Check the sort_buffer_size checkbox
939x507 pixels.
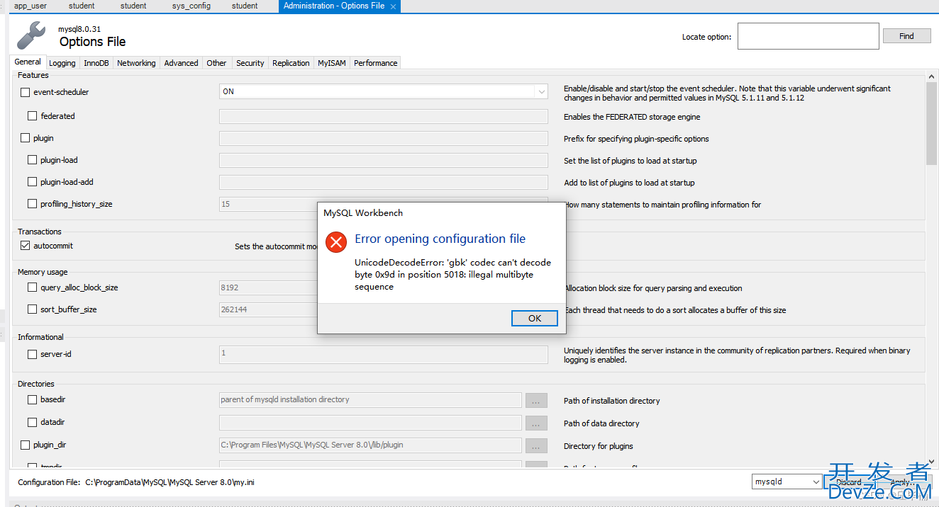point(33,309)
